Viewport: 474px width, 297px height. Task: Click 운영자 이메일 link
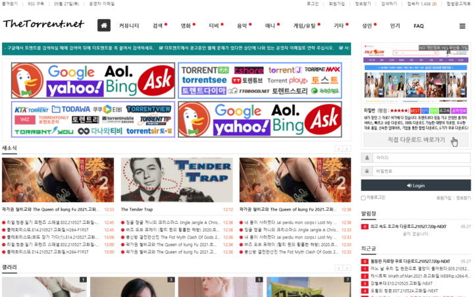click(x=102, y=4)
